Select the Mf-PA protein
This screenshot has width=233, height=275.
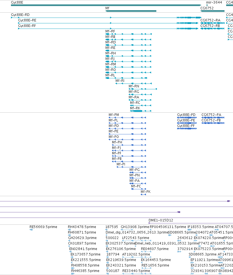tap(138, 184)
